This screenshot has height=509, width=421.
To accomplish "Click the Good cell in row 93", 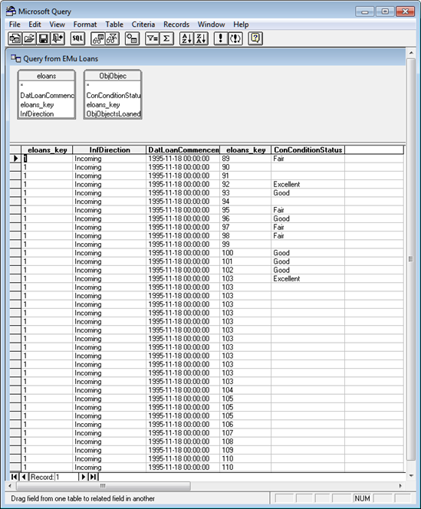I will coord(308,193).
